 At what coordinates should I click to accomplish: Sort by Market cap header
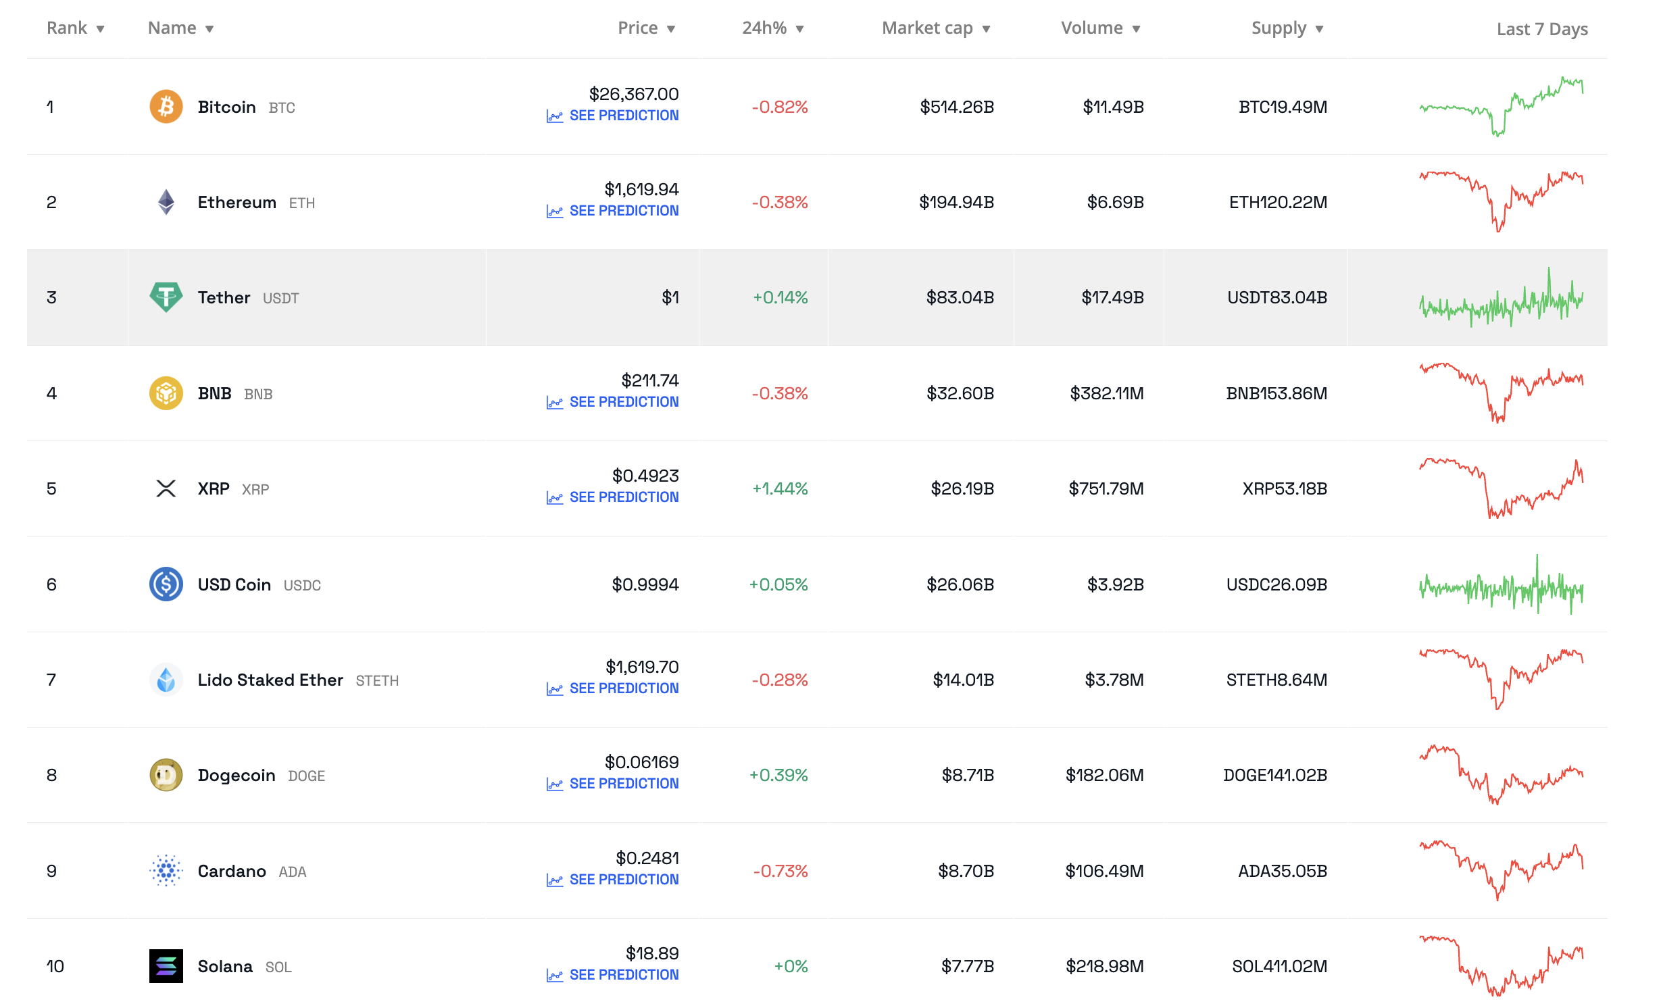click(935, 28)
